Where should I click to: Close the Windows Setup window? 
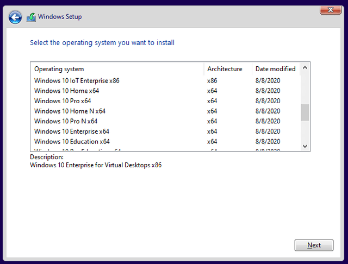(330, 10)
